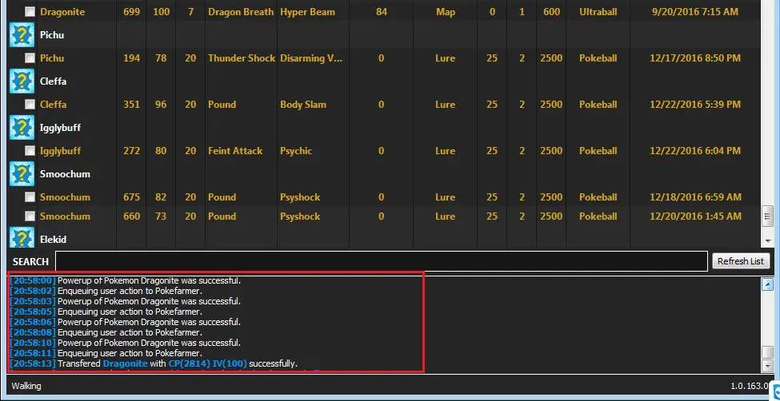Screen dimensions: 780x401
Task: Click the Transfered Dragonite log entry
Action: pyautogui.click(x=154, y=363)
